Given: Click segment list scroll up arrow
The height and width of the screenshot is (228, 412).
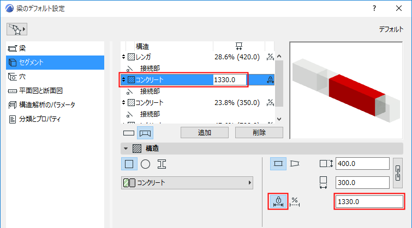Looking at the screenshot, I should point(279,56).
